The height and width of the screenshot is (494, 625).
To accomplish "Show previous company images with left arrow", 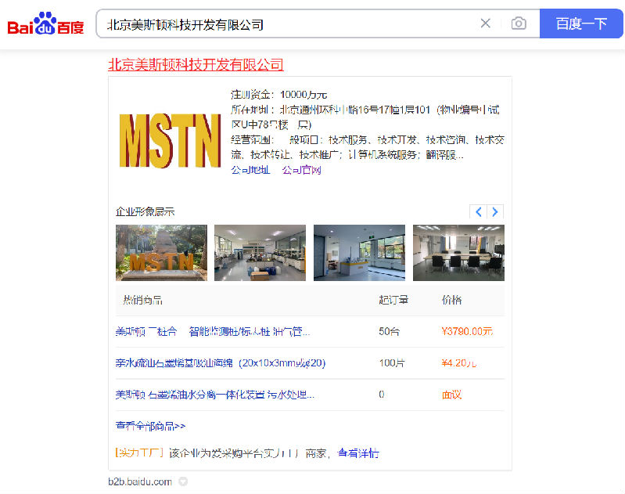I will pyautogui.click(x=478, y=211).
